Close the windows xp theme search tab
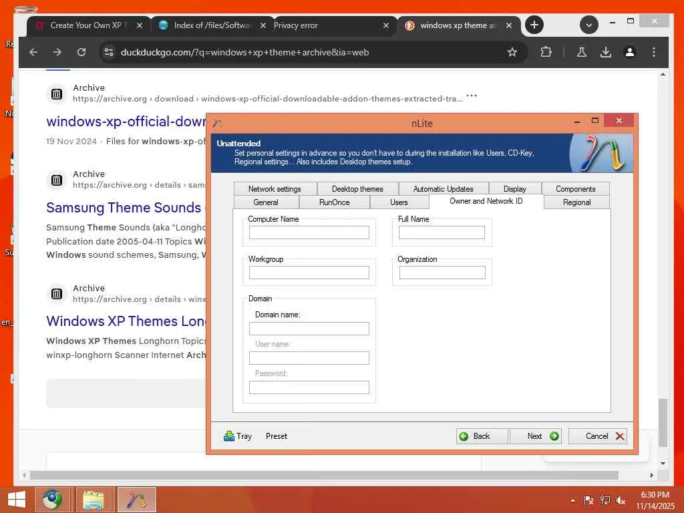This screenshot has width=684, height=513. (509, 26)
